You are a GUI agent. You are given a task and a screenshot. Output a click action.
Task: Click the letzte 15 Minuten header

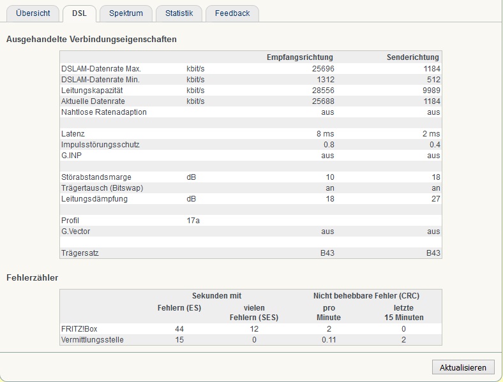pyautogui.click(x=403, y=312)
